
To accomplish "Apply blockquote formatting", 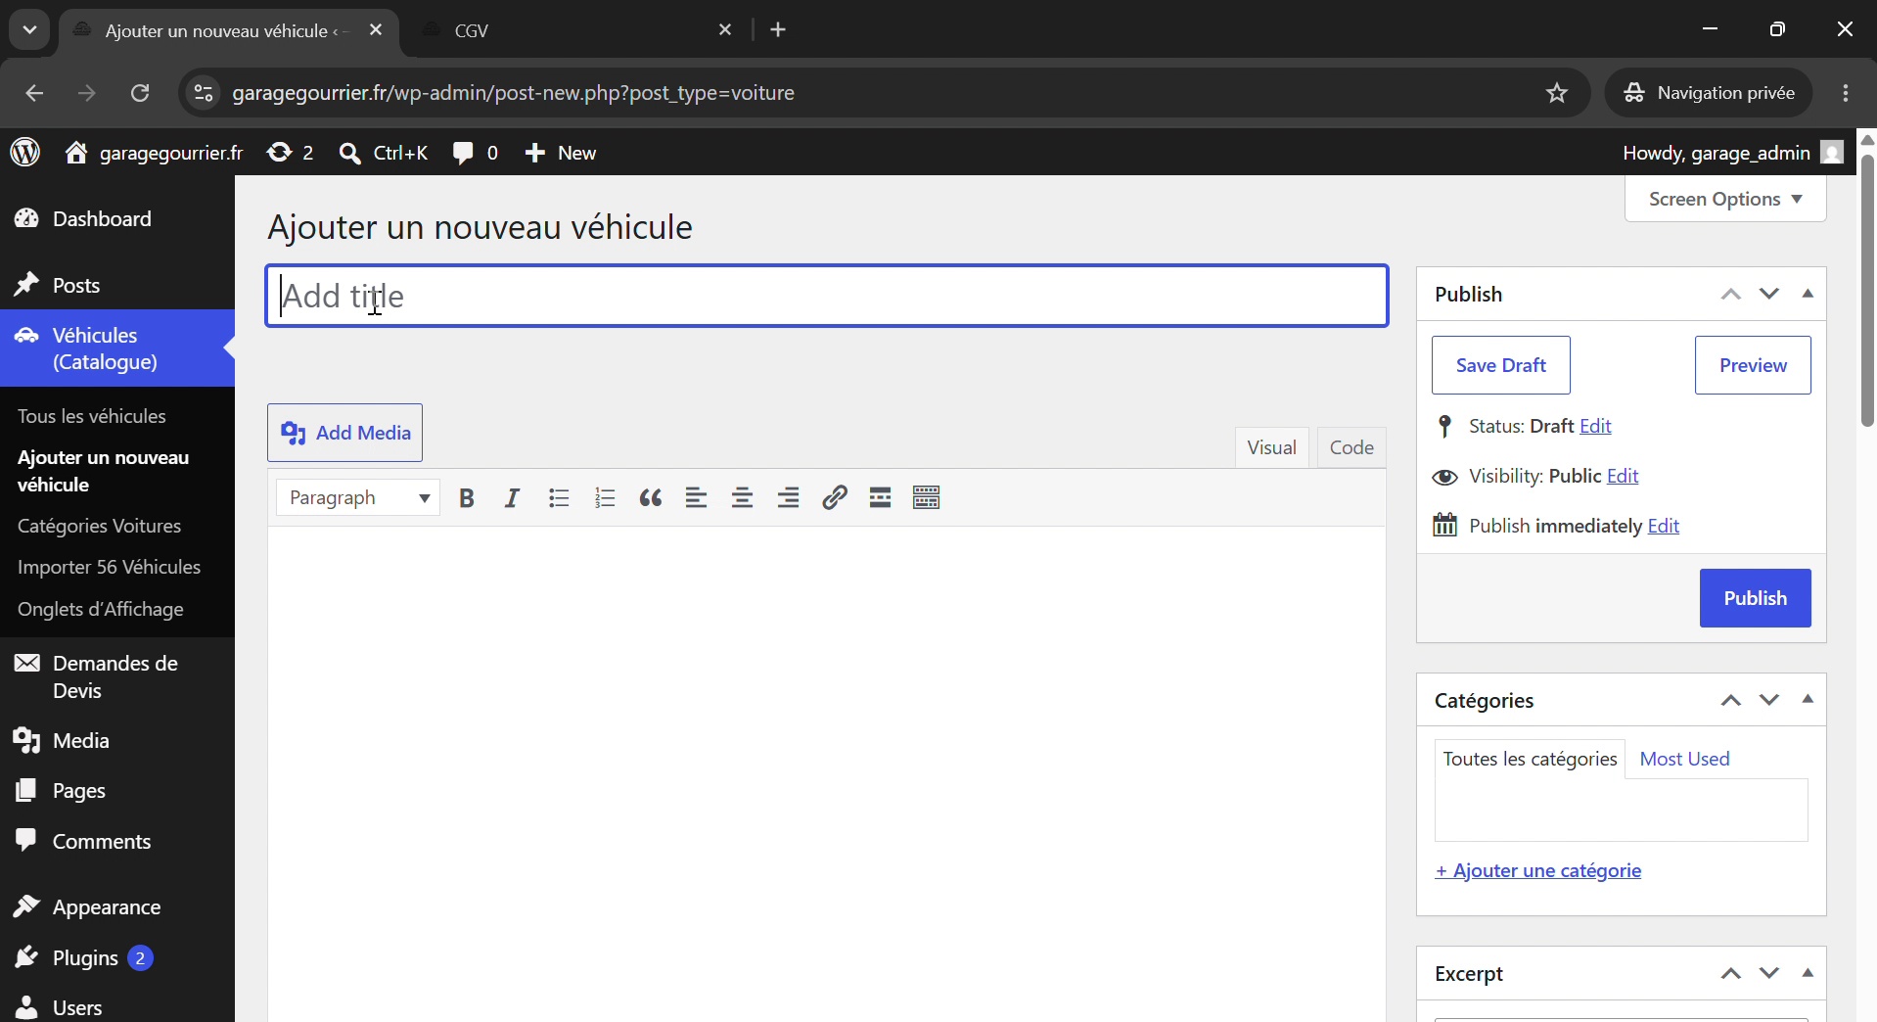I will point(651,498).
